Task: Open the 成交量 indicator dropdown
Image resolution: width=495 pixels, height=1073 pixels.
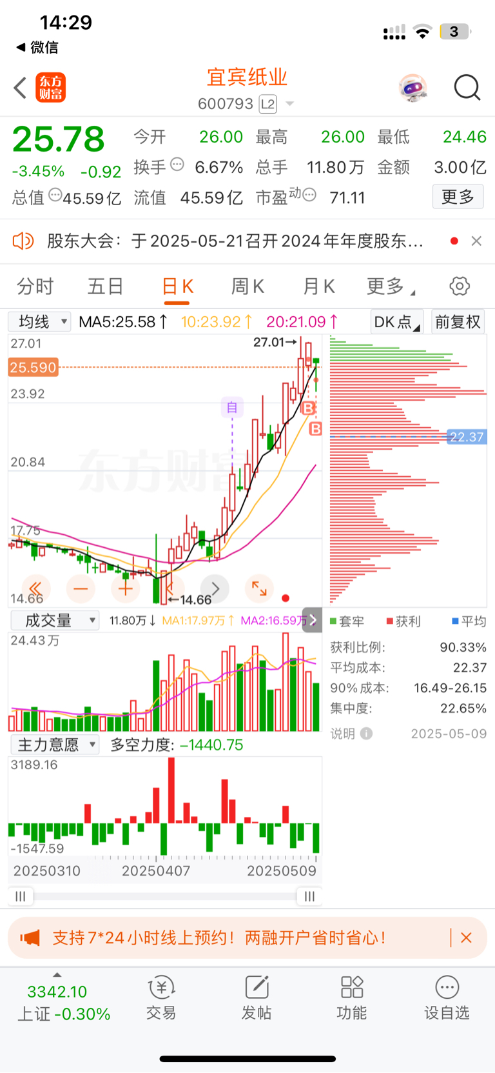Action: coord(55,621)
